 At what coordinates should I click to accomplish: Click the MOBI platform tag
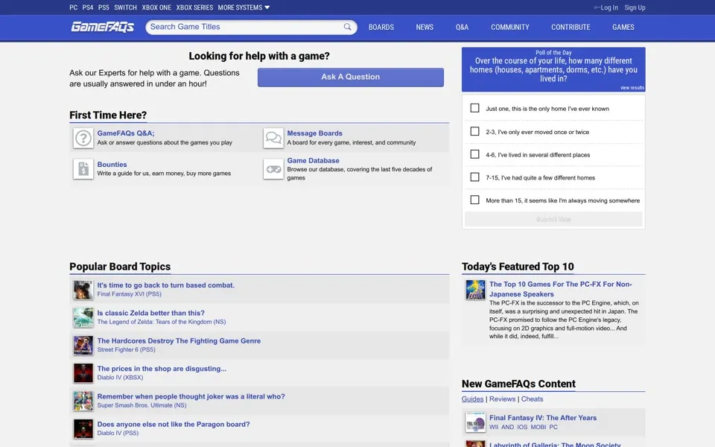(538, 428)
